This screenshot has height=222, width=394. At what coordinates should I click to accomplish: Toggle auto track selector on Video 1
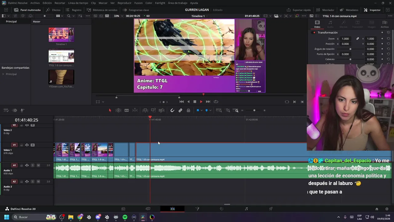(x=27, y=145)
